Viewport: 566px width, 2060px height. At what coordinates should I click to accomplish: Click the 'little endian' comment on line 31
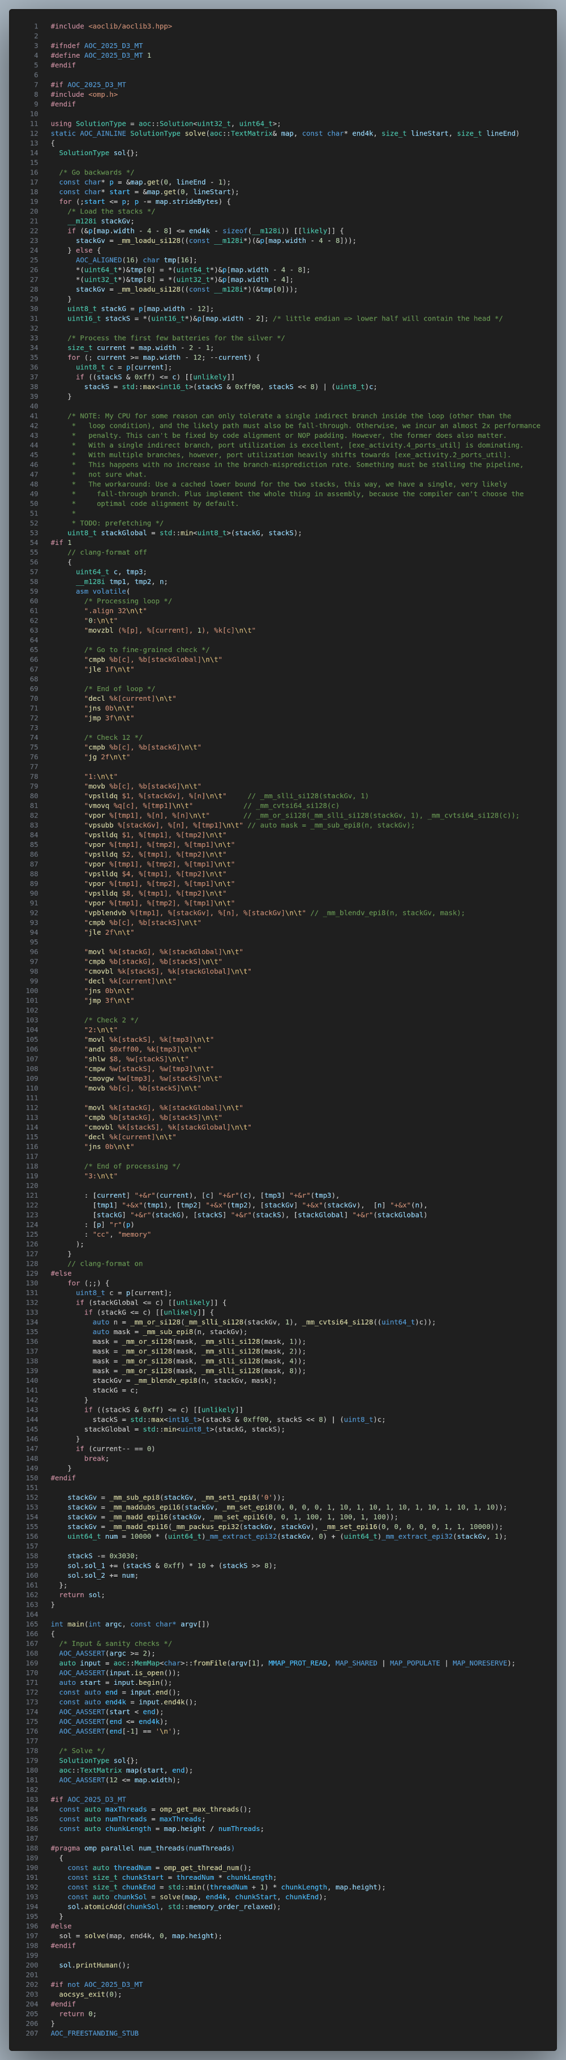[x=388, y=318]
